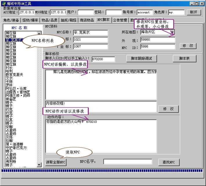Go to the 公告管理 tab
Image resolution: width=206 pixels, height=186 pixels.
pyautogui.click(x=120, y=20)
